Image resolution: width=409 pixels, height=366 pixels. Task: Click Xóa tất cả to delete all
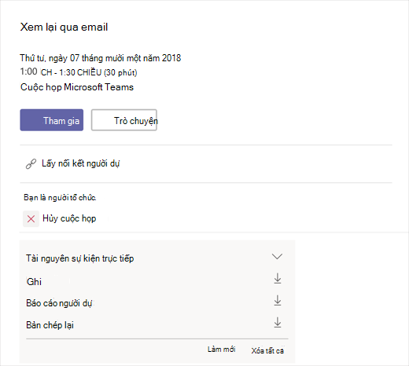(267, 350)
